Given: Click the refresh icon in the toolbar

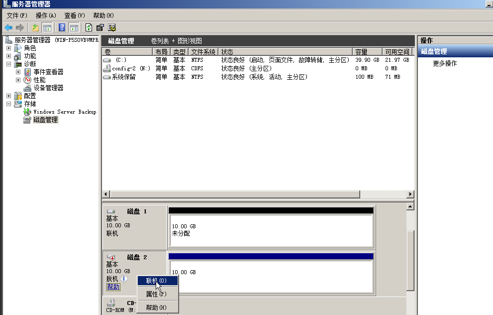Looking at the screenshot, I should (x=89, y=27).
